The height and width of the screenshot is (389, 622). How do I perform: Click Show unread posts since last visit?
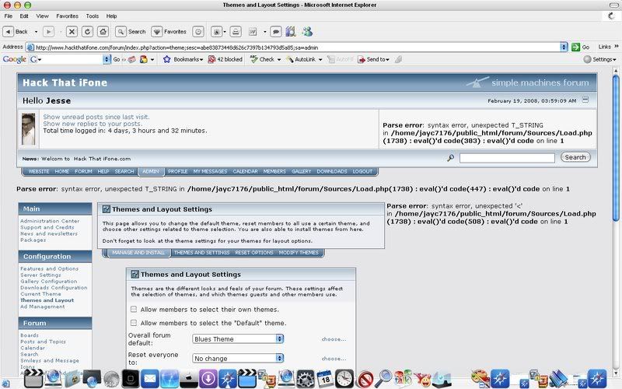(x=96, y=117)
